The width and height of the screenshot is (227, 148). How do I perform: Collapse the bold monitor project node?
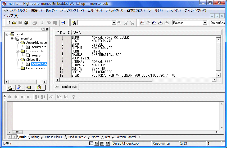[12, 38]
